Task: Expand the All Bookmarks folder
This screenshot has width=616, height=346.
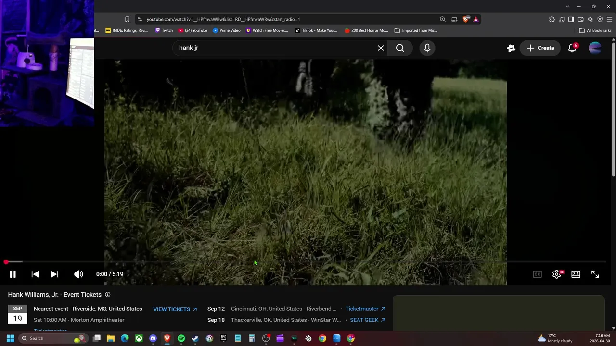Action: [x=595, y=30]
